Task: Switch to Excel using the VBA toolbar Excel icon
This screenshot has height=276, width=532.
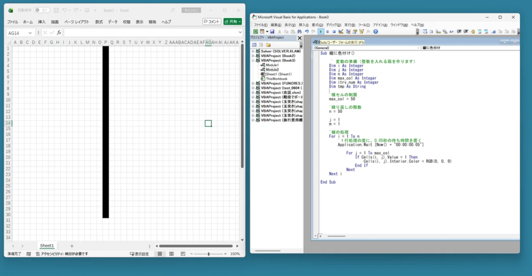Action: [255, 32]
